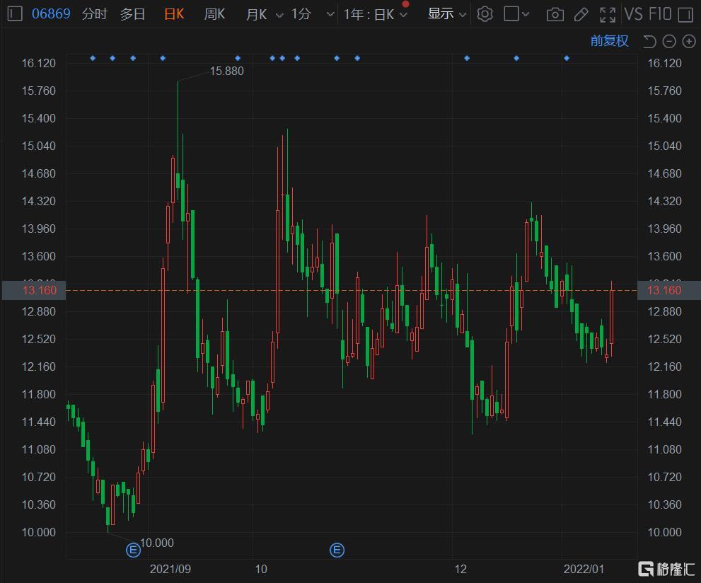This screenshot has width=701, height=583.
Task: Click the most recent red candlestick
Action: [612, 317]
